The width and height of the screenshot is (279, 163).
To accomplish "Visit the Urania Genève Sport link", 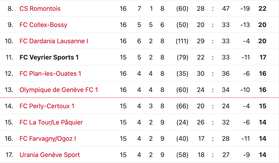I will [x=50, y=155].
